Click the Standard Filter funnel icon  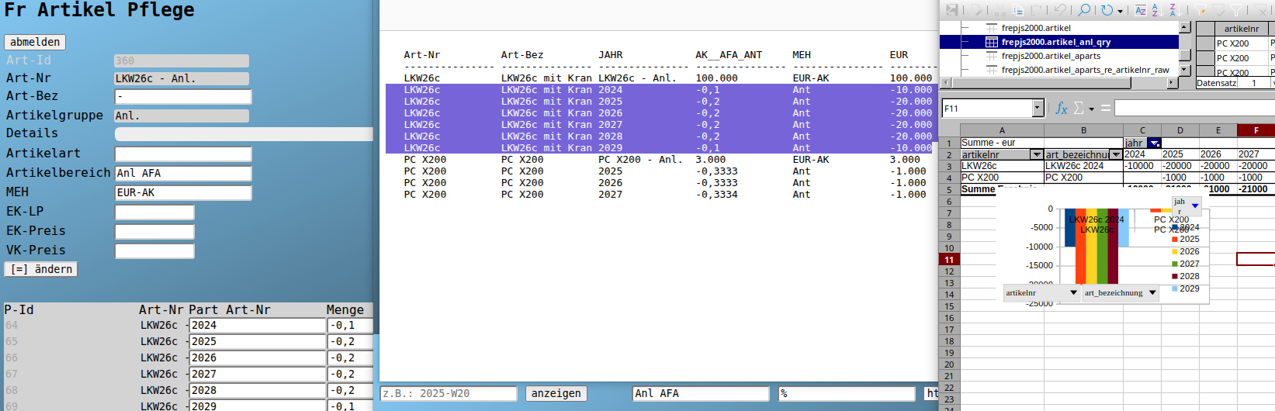point(1236,10)
